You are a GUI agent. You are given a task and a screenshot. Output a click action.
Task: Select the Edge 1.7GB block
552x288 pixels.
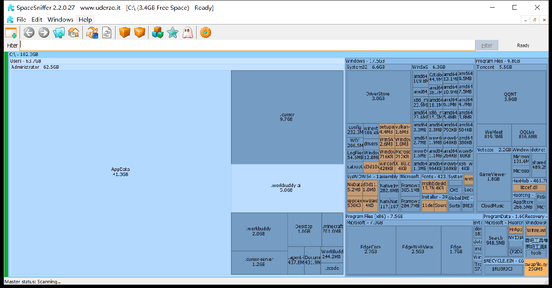click(x=456, y=249)
